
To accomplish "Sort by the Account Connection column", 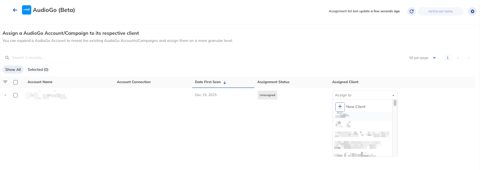I will (134, 82).
